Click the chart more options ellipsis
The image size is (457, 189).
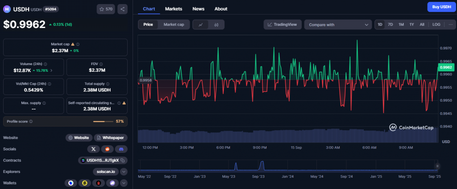point(451,25)
